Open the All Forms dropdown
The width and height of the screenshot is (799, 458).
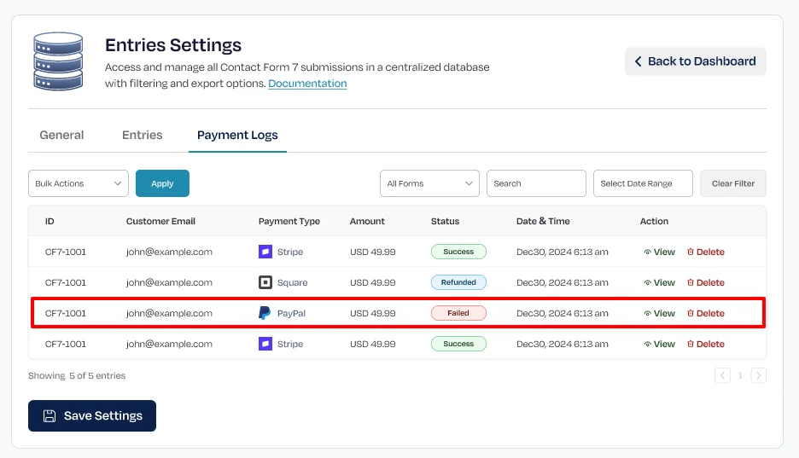pyautogui.click(x=429, y=183)
